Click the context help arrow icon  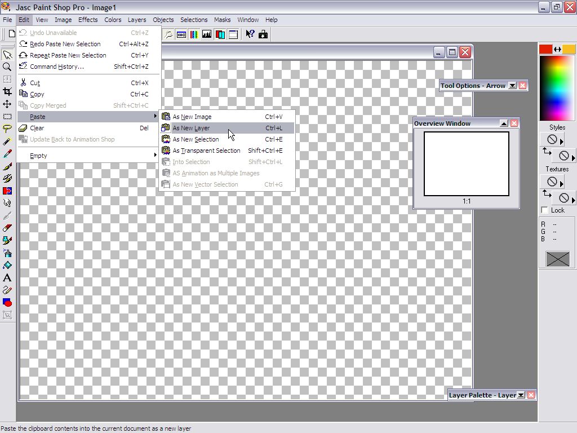coord(250,34)
